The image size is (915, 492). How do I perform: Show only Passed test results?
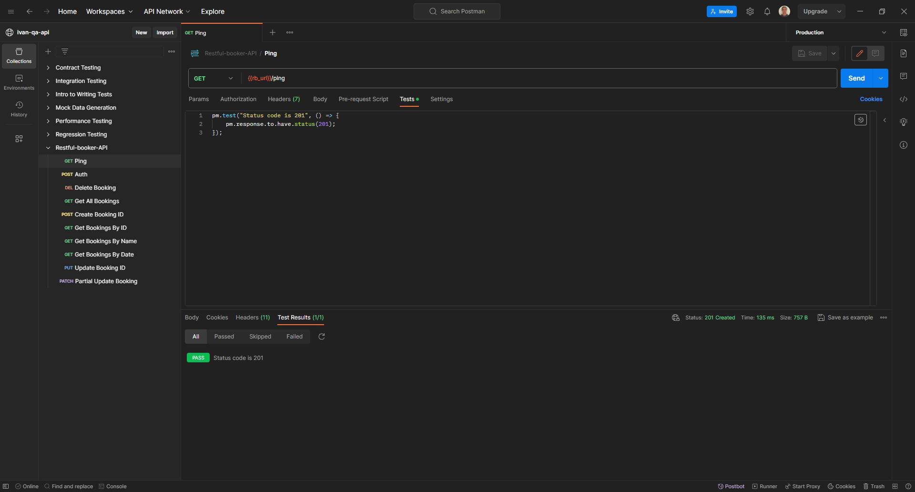click(224, 337)
